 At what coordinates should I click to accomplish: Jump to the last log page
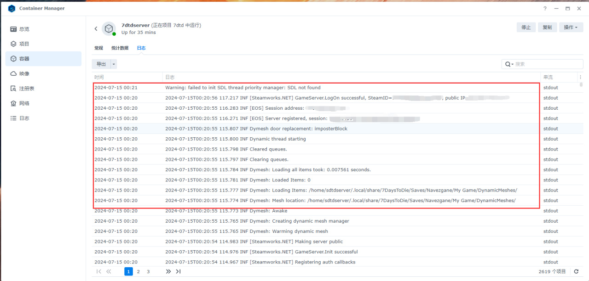pyautogui.click(x=178, y=271)
